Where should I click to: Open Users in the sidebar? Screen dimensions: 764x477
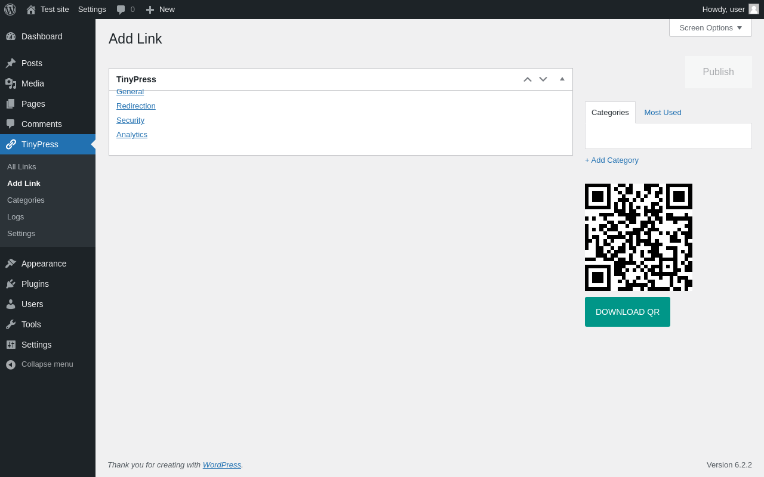click(48, 304)
